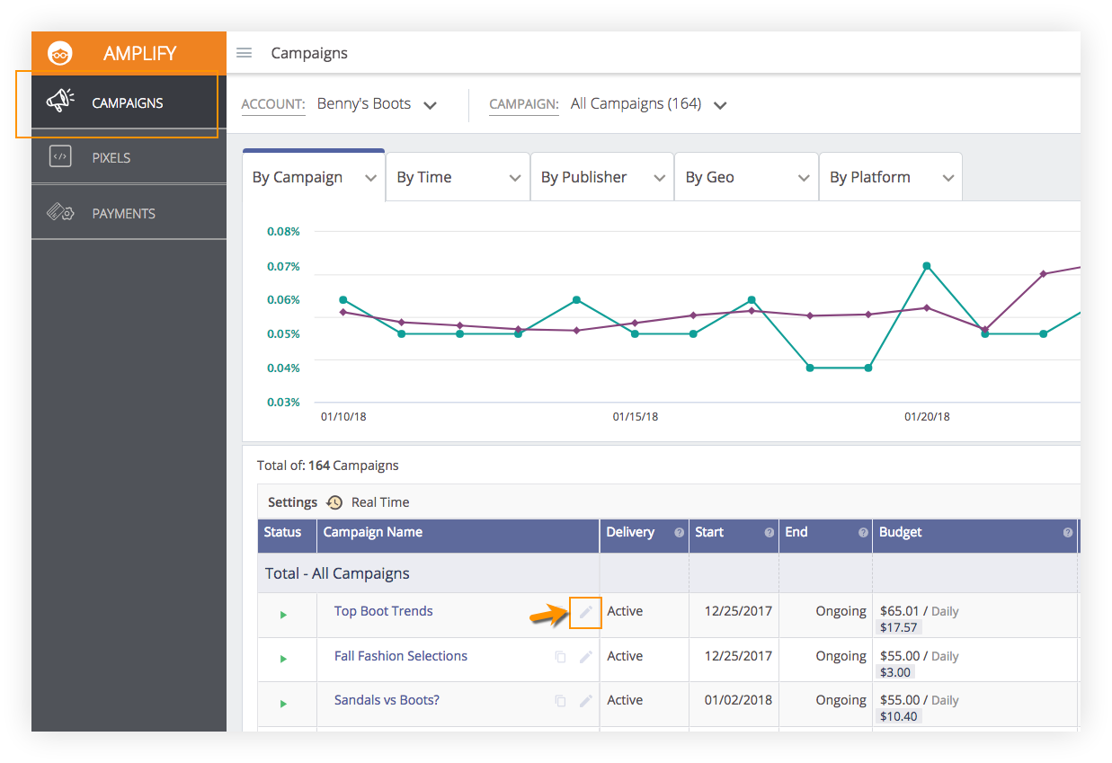Viewport: 1112px width, 763px height.
Task: Toggle the play status of Top Boot Trends
Action: click(283, 615)
